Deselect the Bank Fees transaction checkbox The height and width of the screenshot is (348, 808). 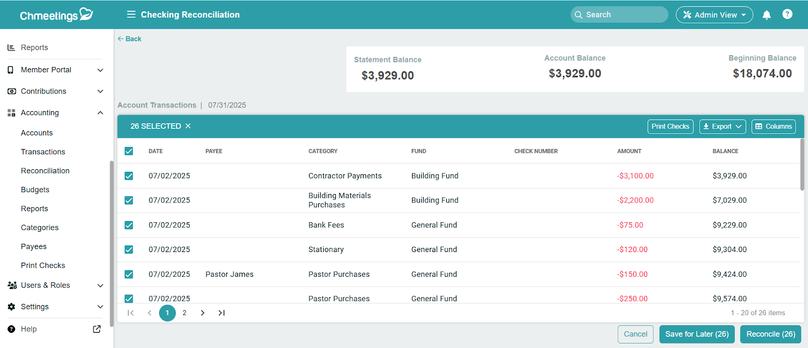coord(129,225)
